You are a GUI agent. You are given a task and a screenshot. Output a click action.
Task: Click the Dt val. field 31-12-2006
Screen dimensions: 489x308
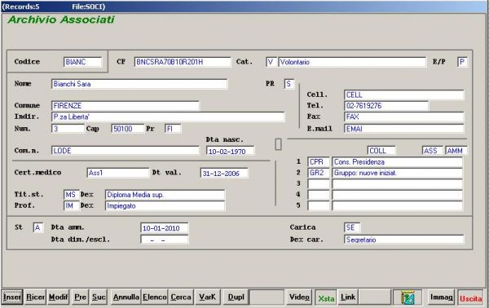[224, 173]
